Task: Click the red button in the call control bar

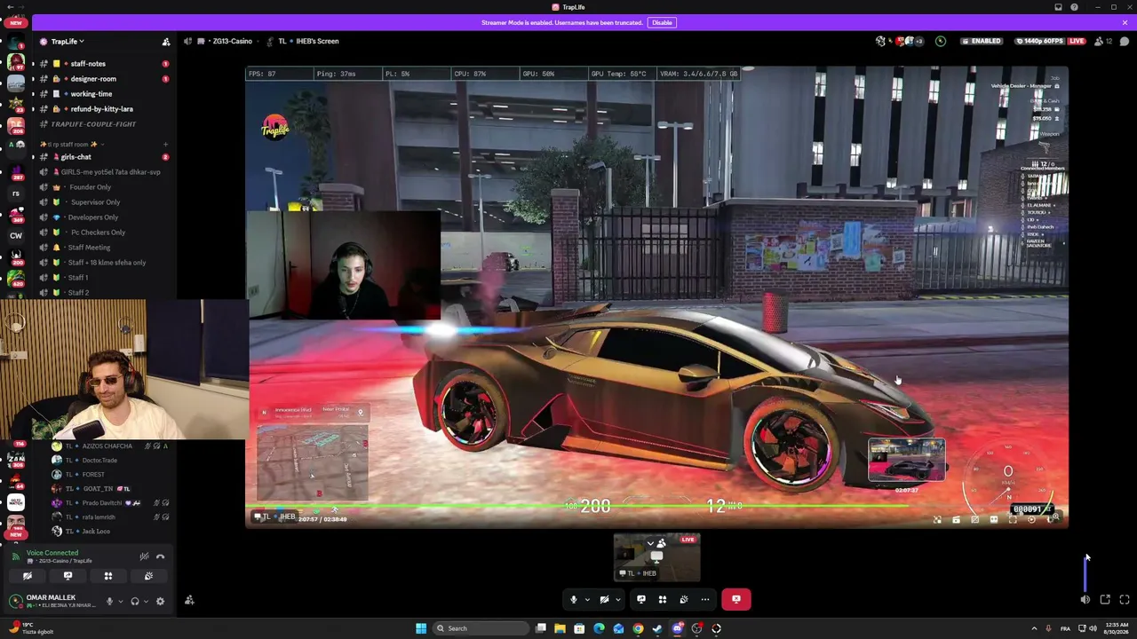Action: coord(736,599)
